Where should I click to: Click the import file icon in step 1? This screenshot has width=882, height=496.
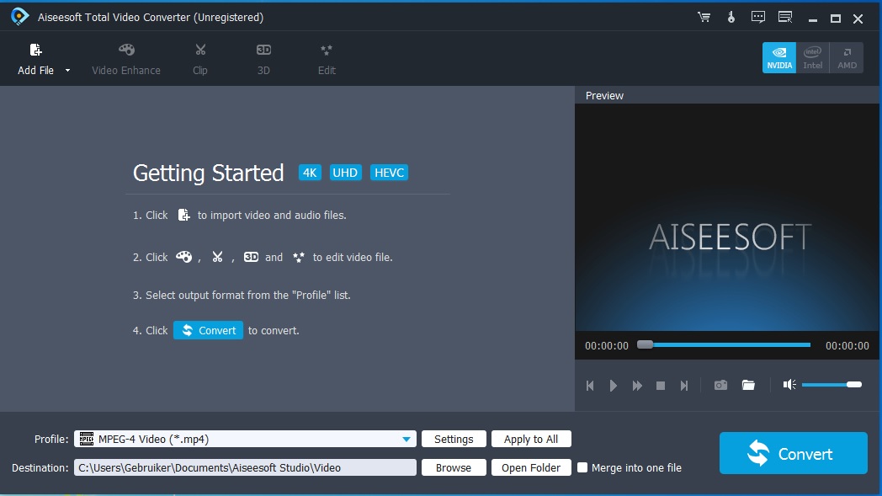coord(183,215)
